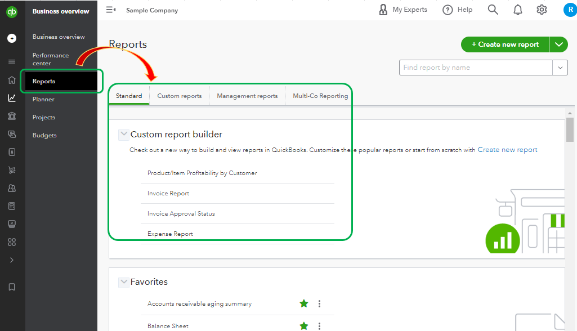This screenshot has height=331, width=577.
Task: Open the people icon in left rail
Action: (x=12, y=188)
